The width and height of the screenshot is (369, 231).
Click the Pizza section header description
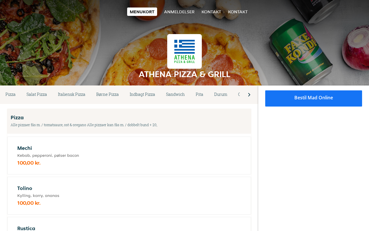[84, 125]
